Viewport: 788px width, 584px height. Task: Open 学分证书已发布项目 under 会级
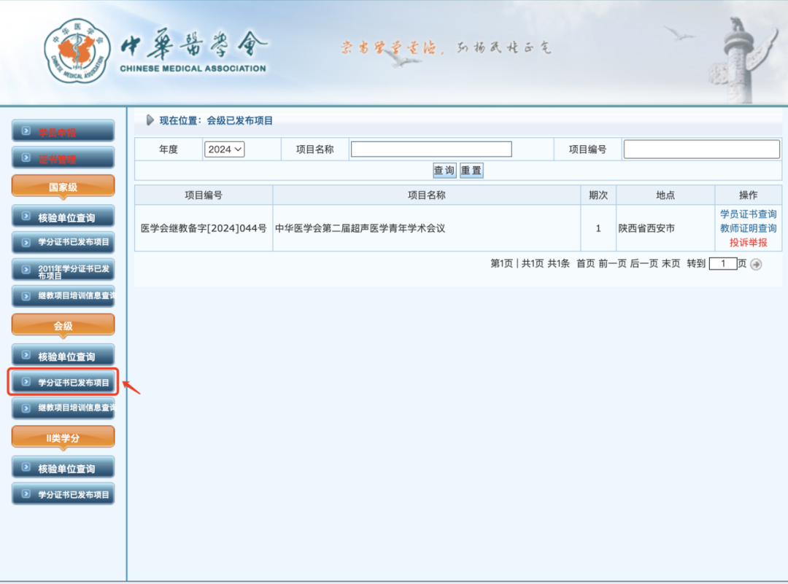tap(63, 382)
